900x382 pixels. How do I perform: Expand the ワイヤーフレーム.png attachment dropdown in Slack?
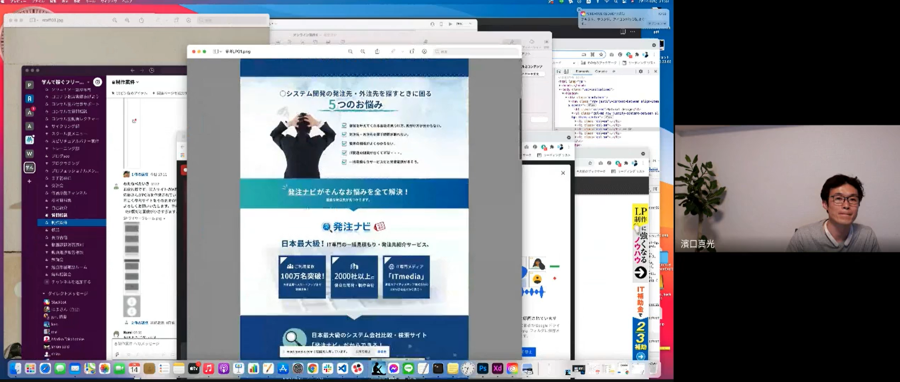[x=164, y=219]
